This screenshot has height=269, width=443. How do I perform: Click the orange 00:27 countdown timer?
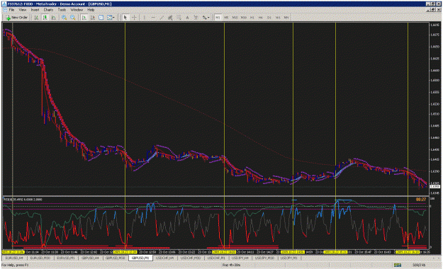click(421, 200)
